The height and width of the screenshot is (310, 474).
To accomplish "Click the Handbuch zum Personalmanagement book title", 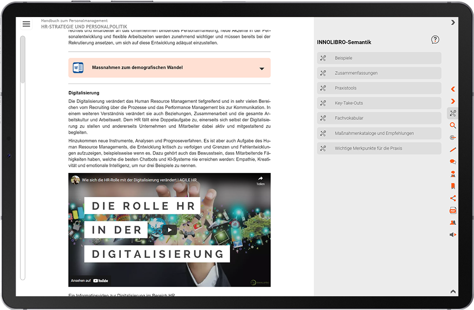I will 74,20.
